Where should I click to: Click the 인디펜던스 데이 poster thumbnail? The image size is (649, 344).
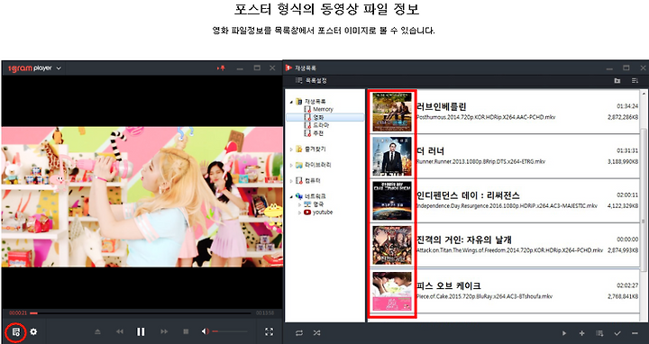coord(391,201)
